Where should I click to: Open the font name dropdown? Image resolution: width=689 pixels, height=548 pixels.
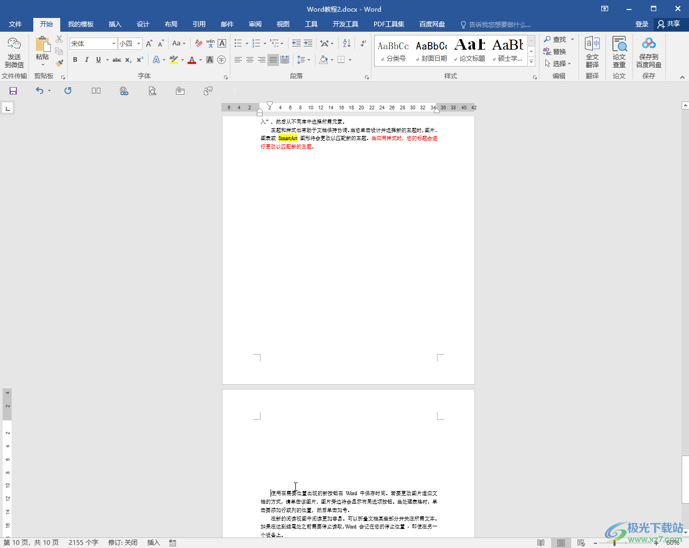click(x=114, y=44)
